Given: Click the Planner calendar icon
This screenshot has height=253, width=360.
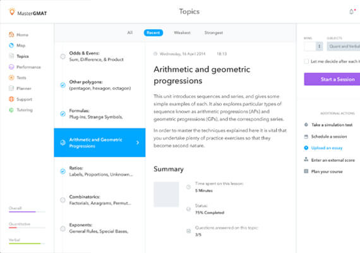Looking at the screenshot, I should [11, 89].
